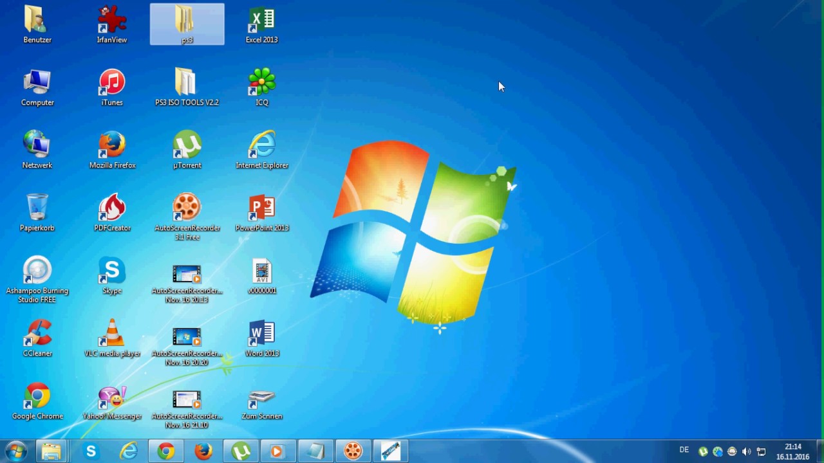824x463 pixels.
Task: Launch PDFCreator
Action: 112,208
